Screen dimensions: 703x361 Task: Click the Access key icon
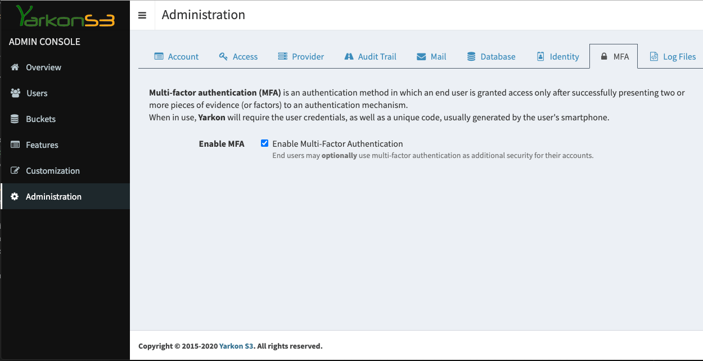pos(223,57)
